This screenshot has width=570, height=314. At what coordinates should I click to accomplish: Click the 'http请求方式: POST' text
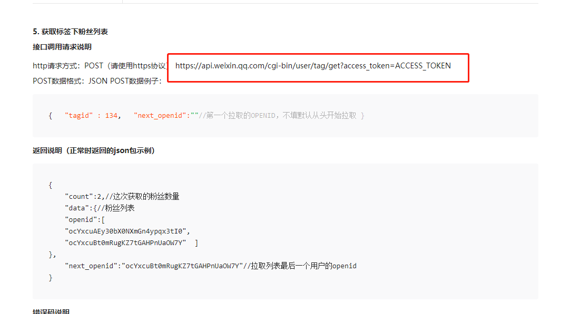pyautogui.click(x=68, y=66)
